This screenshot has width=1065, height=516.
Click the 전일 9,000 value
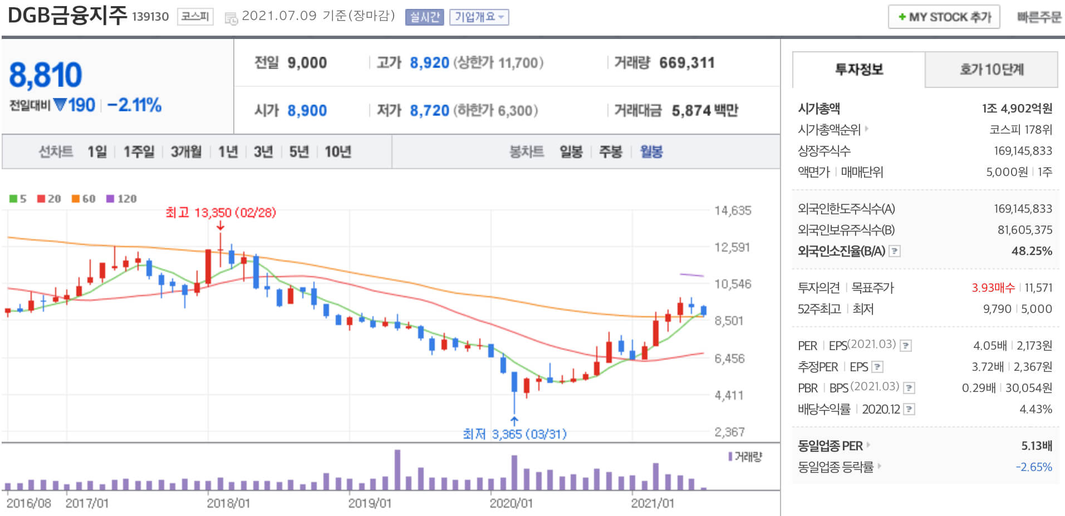pyautogui.click(x=307, y=63)
